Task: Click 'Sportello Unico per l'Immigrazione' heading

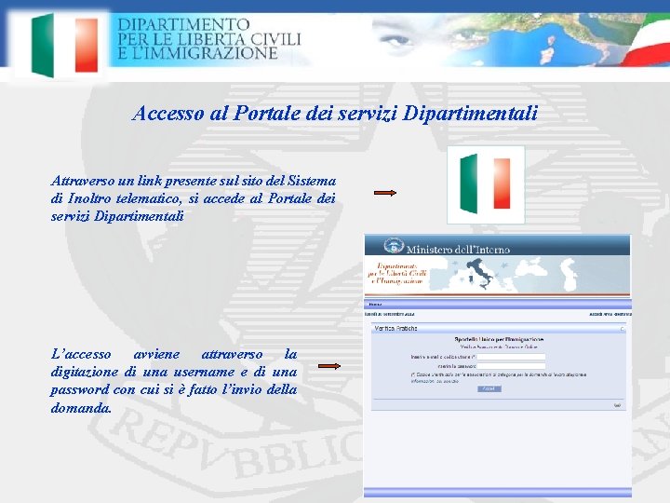Action: (x=499, y=339)
